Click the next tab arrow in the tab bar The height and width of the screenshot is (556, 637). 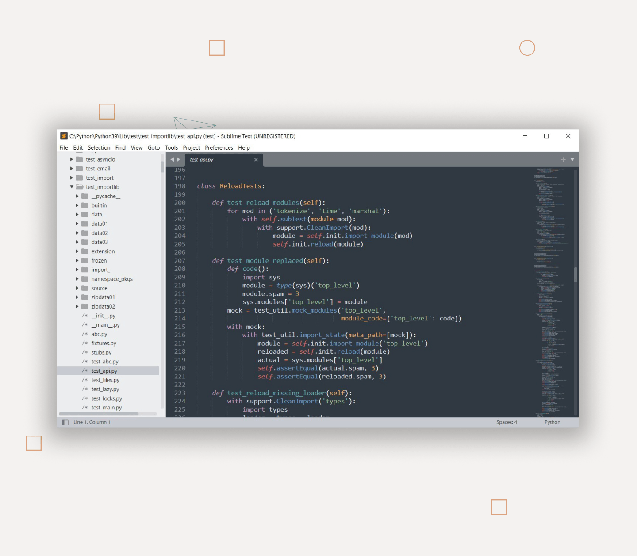point(179,159)
